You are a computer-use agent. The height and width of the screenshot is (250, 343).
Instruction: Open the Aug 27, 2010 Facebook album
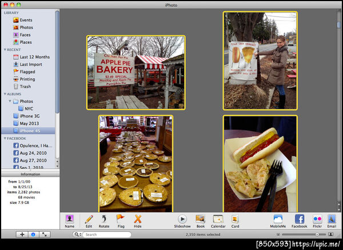[x=30, y=161]
